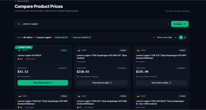206x110 pixels.
Task: Click the LOWEST PRICE badge
Action: click(x=24, y=47)
